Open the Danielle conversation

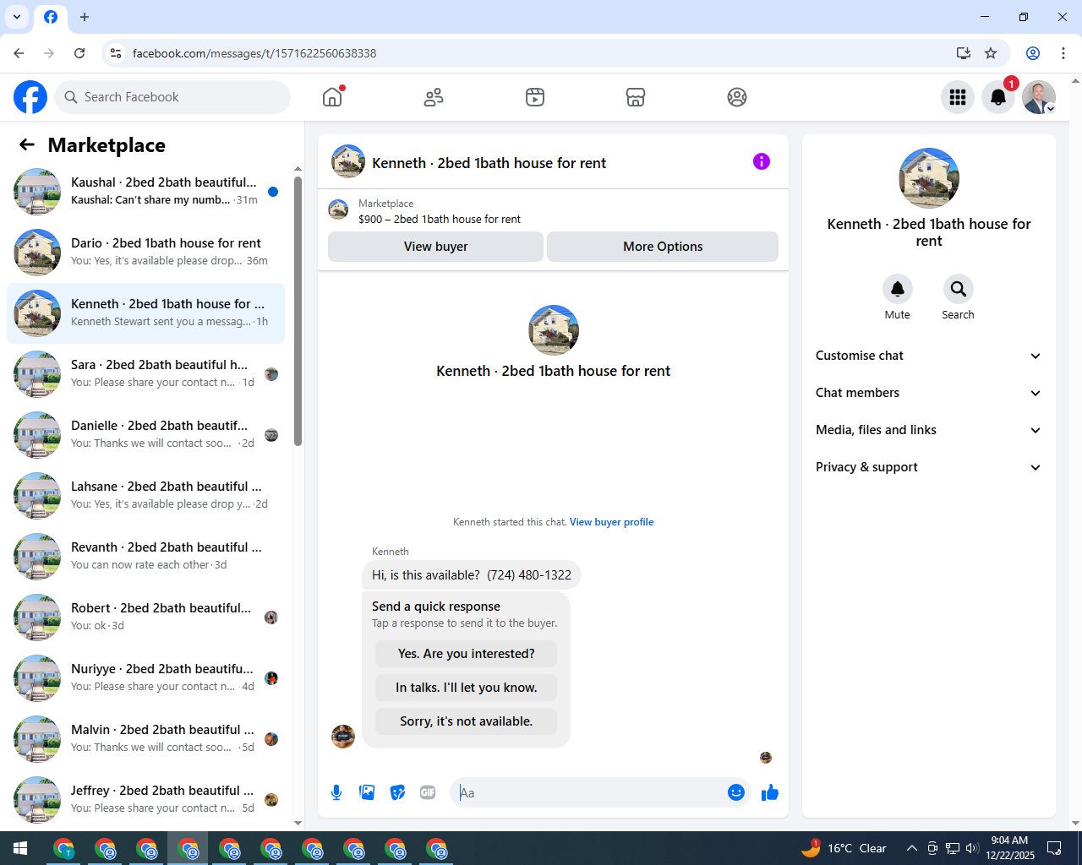point(145,435)
